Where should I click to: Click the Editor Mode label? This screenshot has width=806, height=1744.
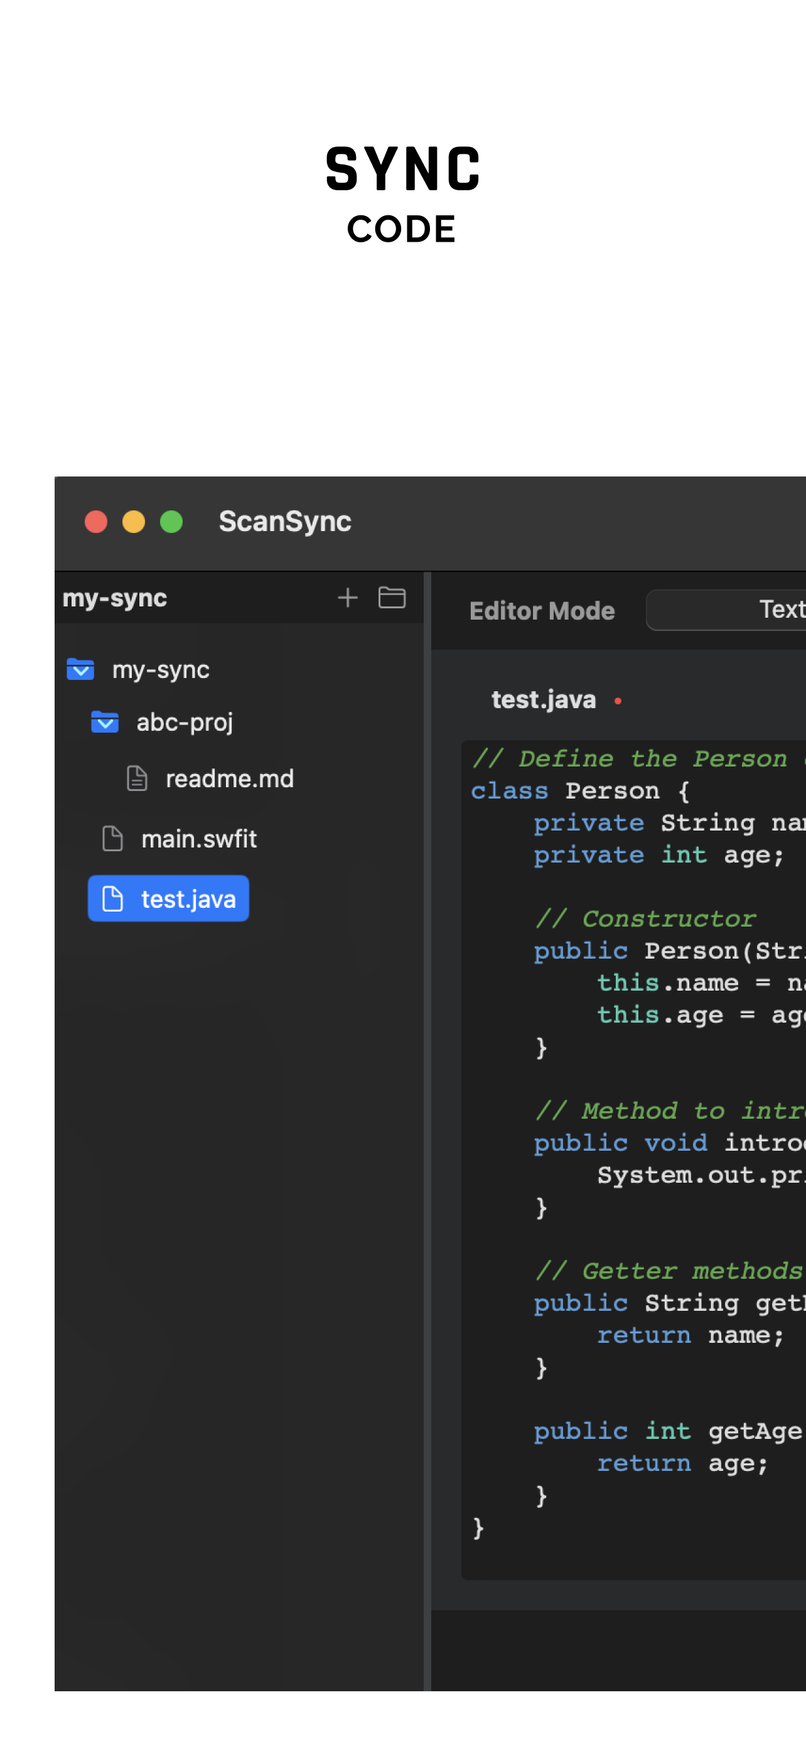542,611
